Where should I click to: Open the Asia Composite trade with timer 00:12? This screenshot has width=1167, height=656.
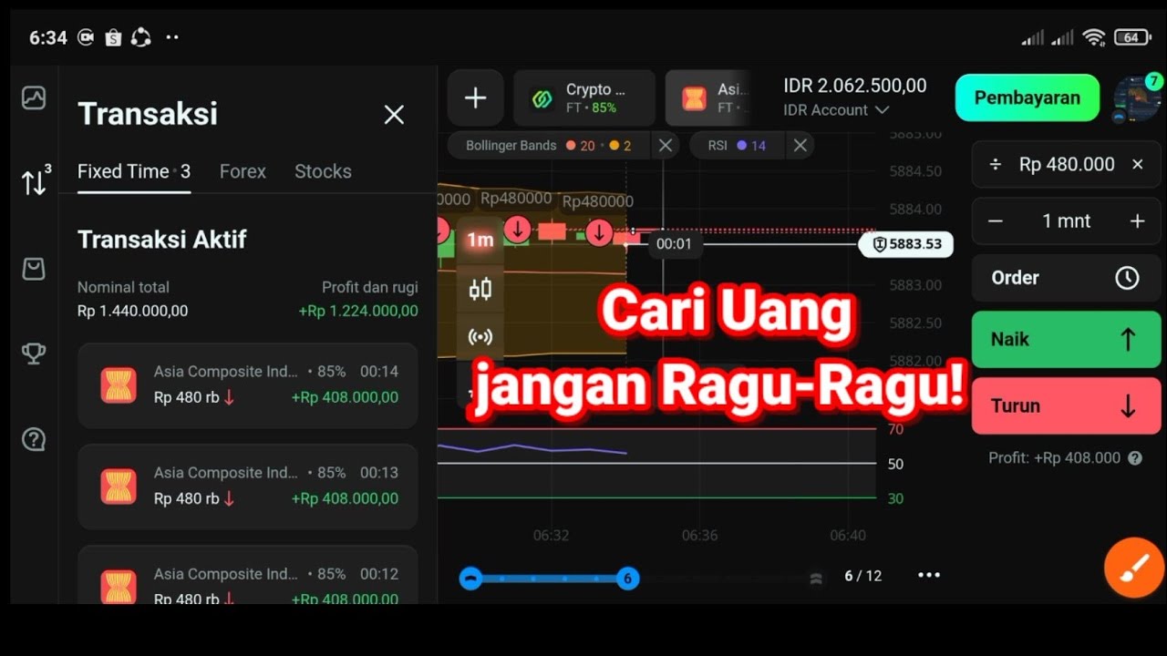click(248, 576)
